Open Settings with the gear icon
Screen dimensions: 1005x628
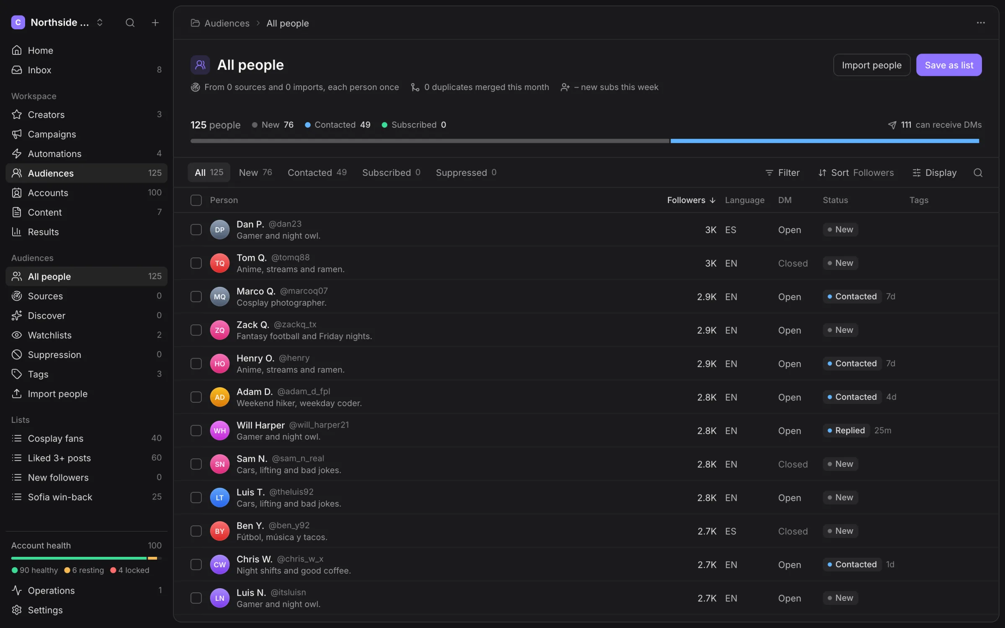86,610
